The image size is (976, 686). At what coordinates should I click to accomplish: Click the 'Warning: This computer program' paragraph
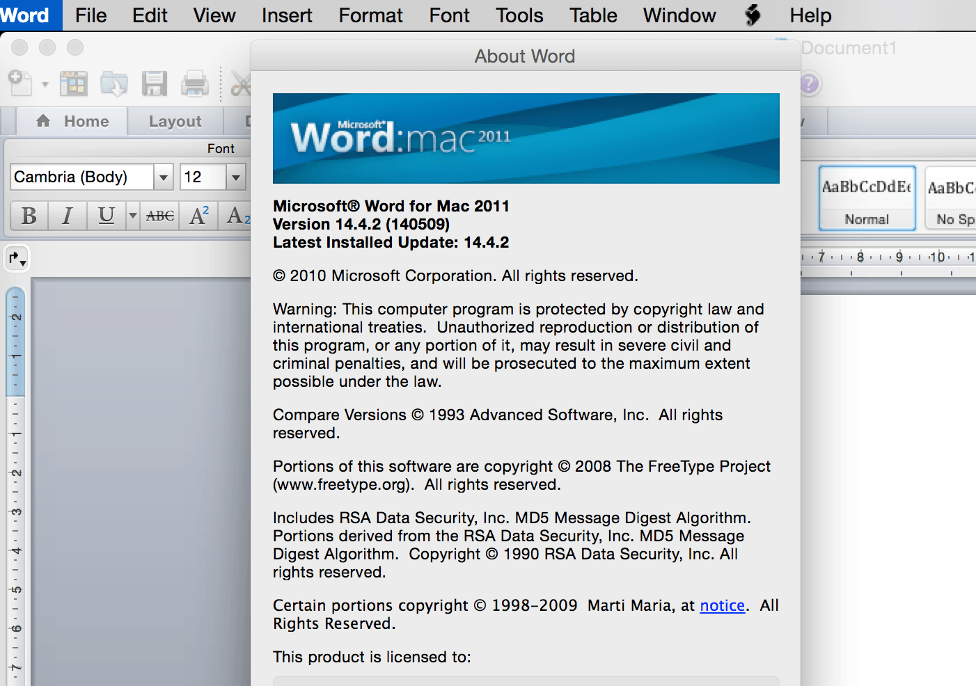point(519,345)
